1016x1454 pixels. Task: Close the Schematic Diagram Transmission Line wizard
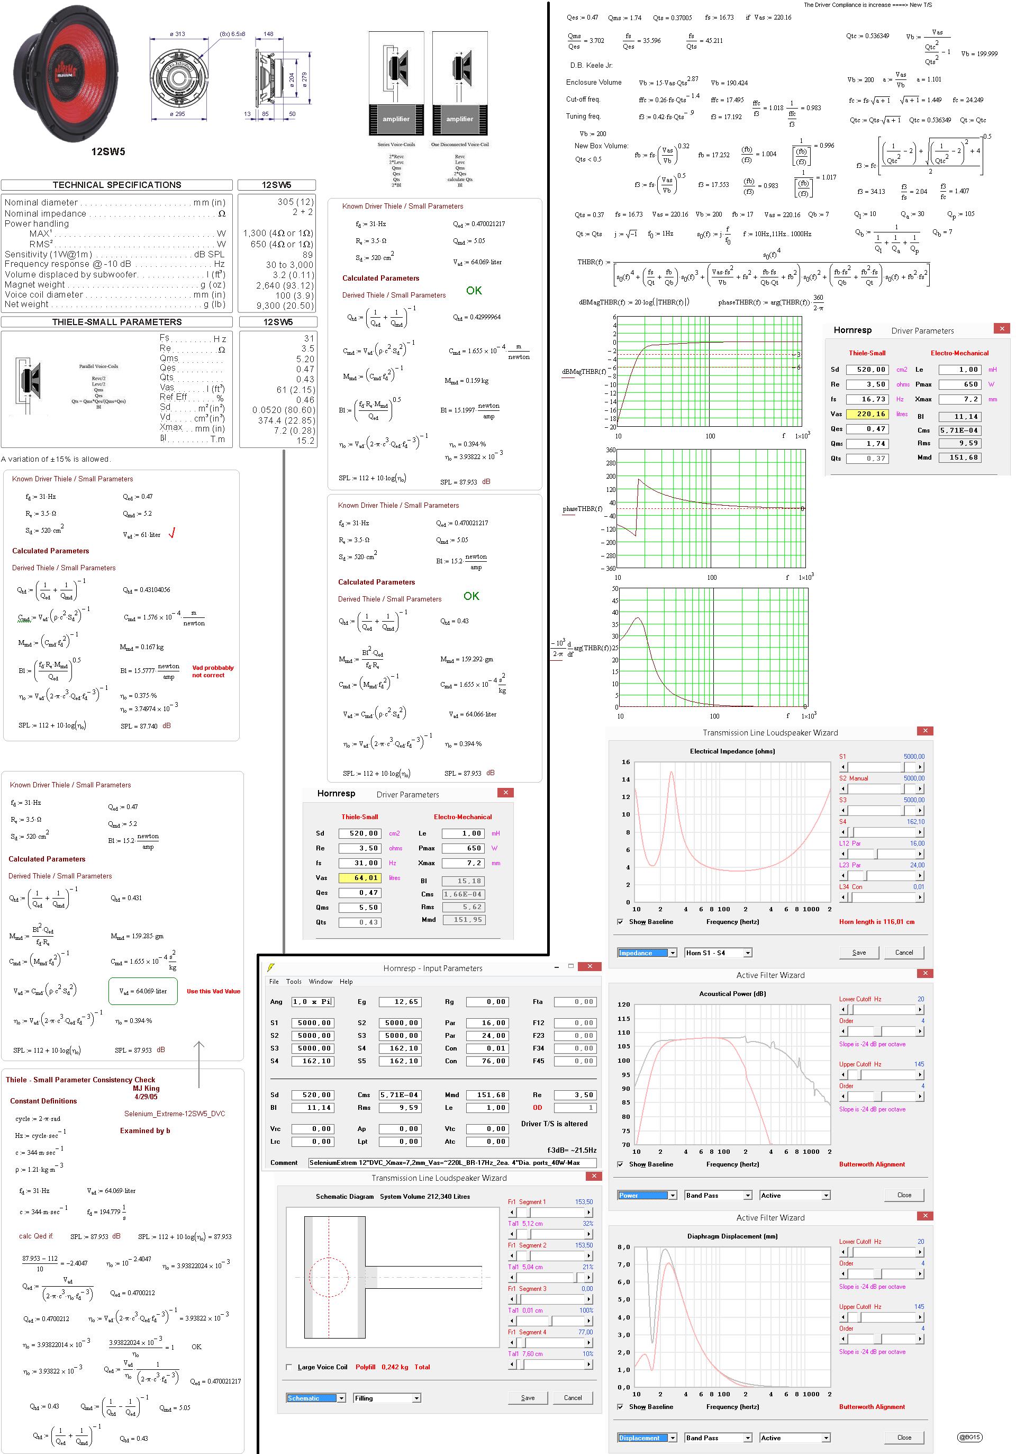point(594,1176)
